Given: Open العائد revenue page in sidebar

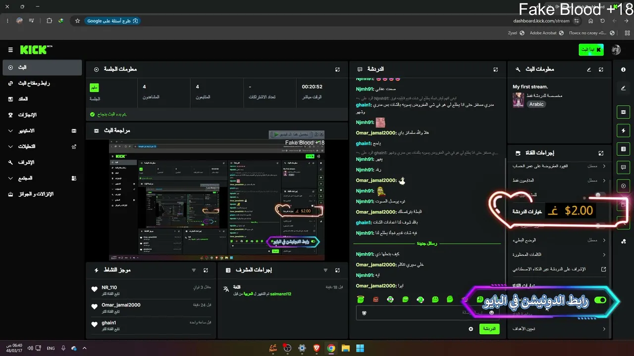Looking at the screenshot, I should pyautogui.click(x=42, y=99).
